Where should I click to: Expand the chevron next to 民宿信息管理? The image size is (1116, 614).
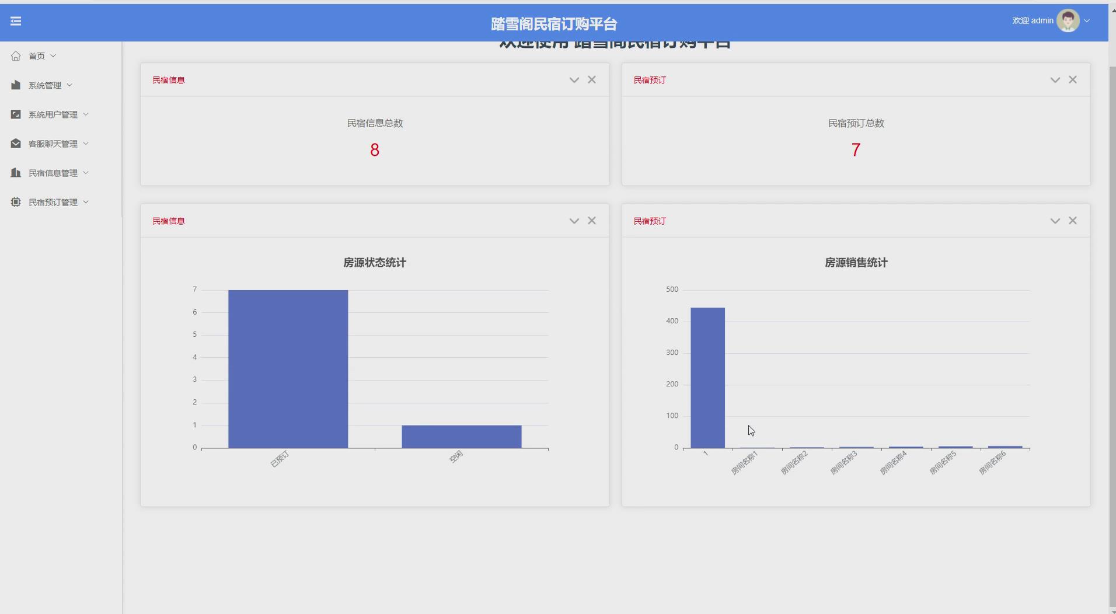86,173
